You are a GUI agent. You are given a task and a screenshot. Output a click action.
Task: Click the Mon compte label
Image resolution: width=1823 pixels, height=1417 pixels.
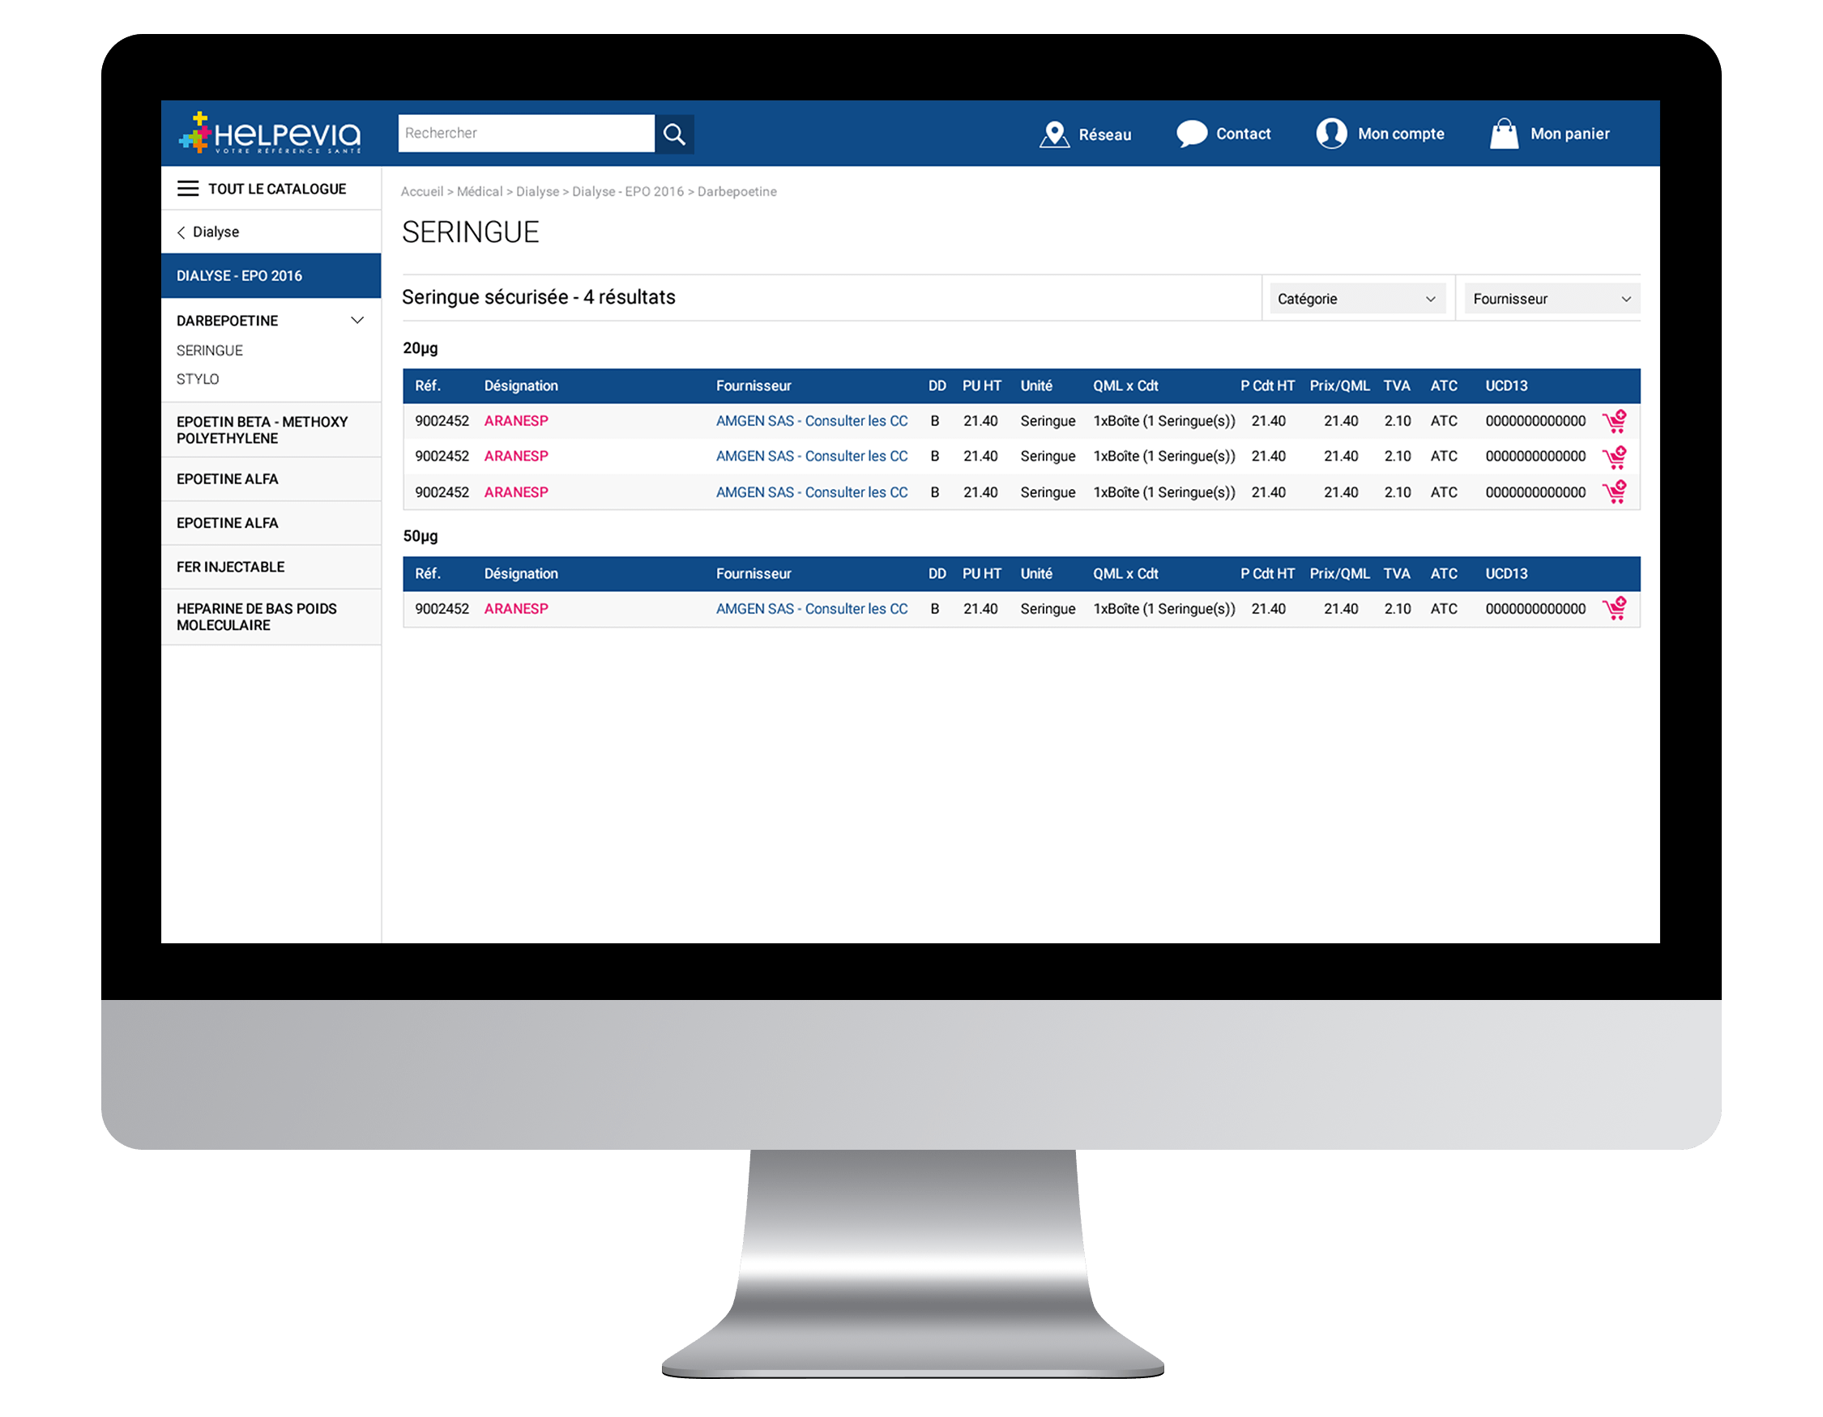[1400, 134]
